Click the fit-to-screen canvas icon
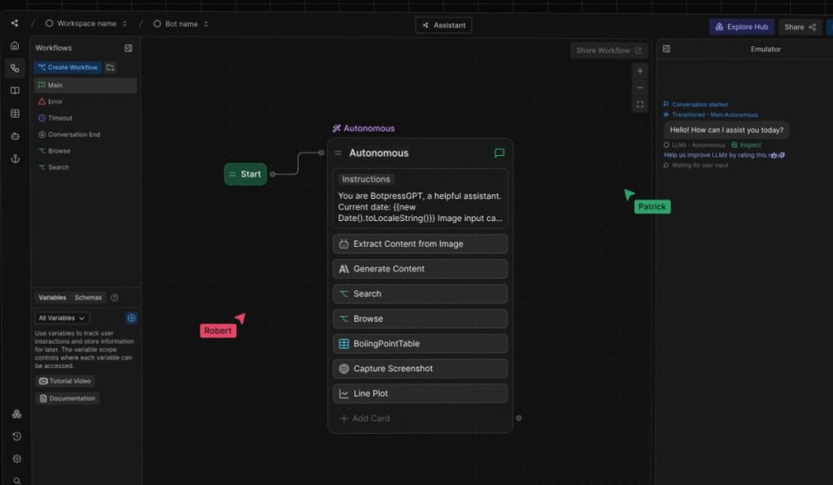Image resolution: width=833 pixels, height=485 pixels. (x=640, y=105)
